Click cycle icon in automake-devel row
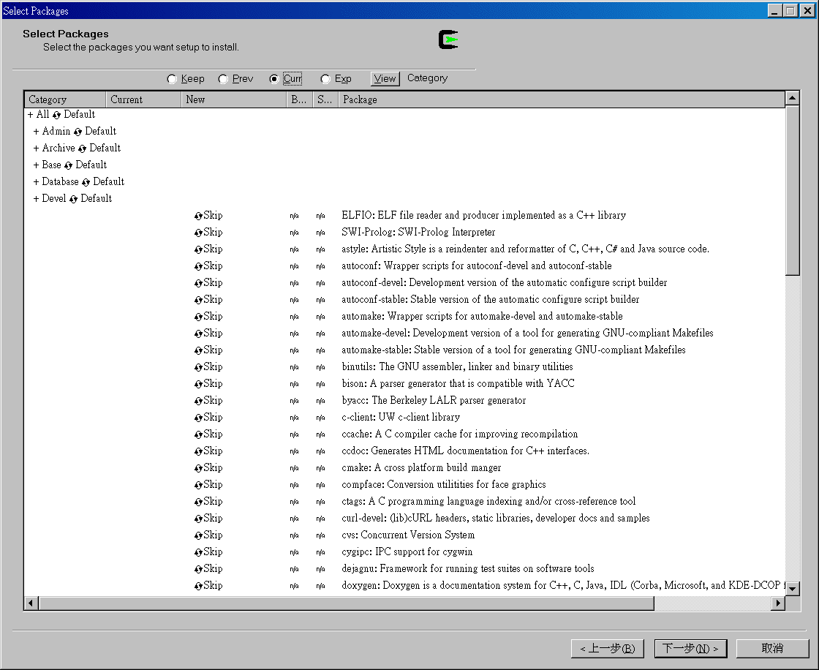The image size is (819, 670). tap(198, 334)
